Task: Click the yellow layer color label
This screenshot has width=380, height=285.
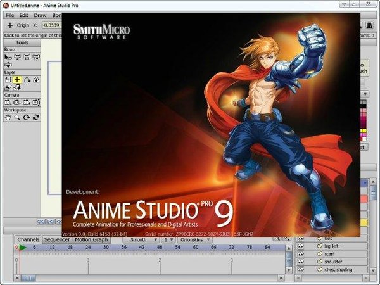Action: click(364, 222)
